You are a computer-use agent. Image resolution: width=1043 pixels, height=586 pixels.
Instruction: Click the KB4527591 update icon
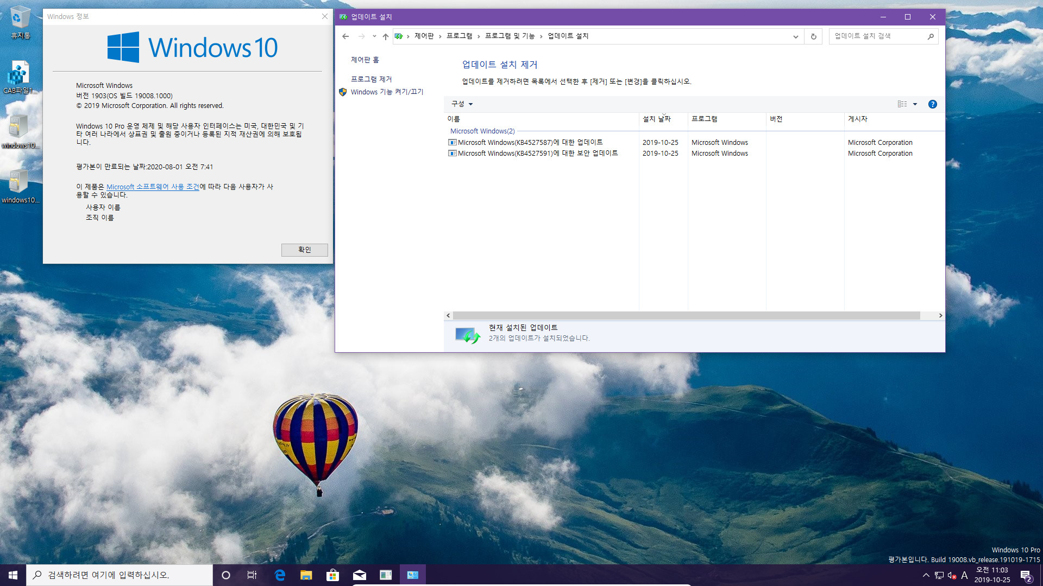click(x=452, y=154)
